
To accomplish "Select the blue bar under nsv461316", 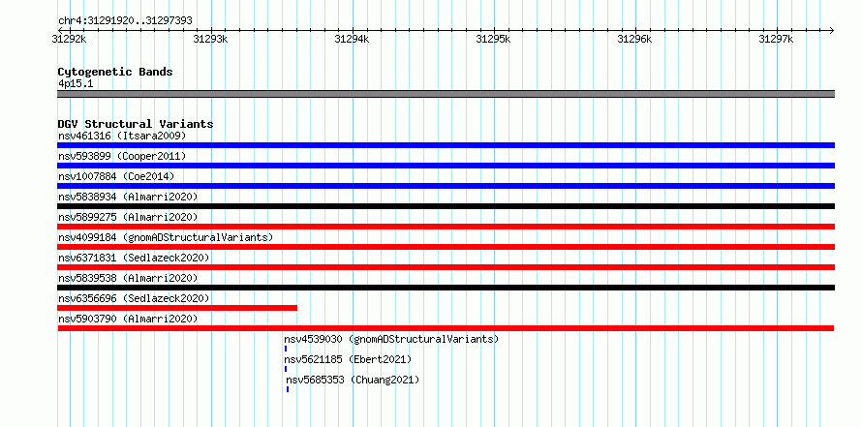I will (446, 145).
